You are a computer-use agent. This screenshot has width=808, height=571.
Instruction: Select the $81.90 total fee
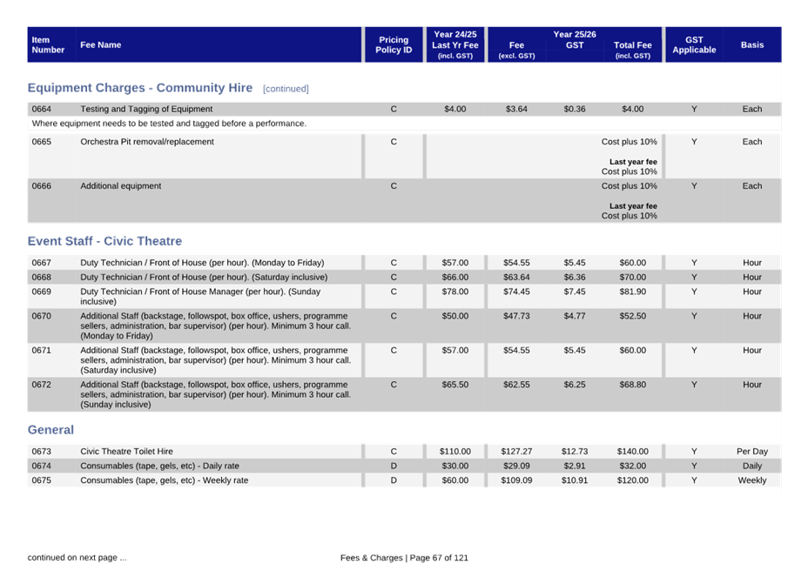[633, 292]
